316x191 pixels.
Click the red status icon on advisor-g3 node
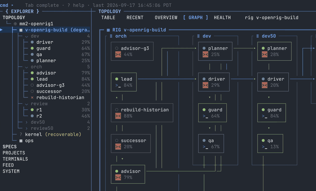[x=118, y=54]
